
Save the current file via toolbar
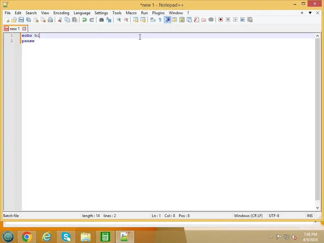coord(21,20)
